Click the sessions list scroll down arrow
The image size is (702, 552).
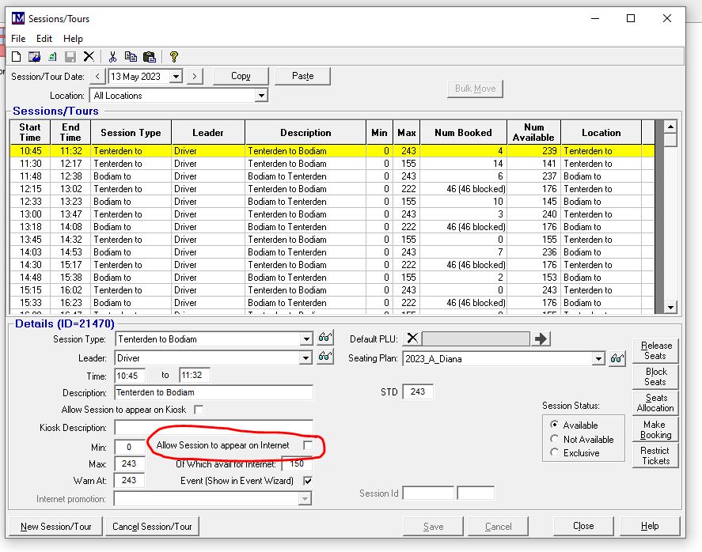pyautogui.click(x=670, y=307)
